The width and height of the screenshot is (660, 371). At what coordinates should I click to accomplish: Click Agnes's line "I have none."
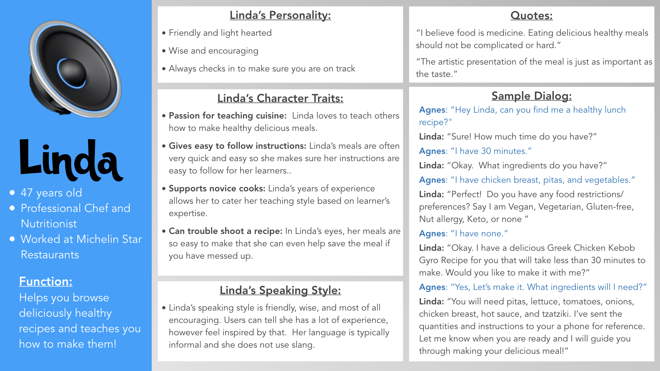479,234
